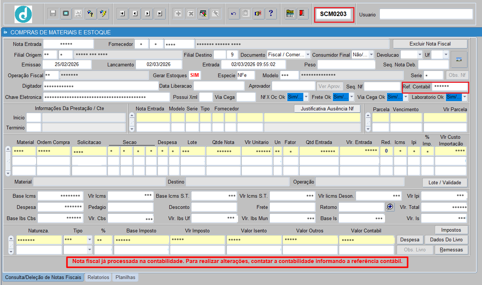
Task: Expand the Consumidor Final dropdown
Action: [371, 55]
